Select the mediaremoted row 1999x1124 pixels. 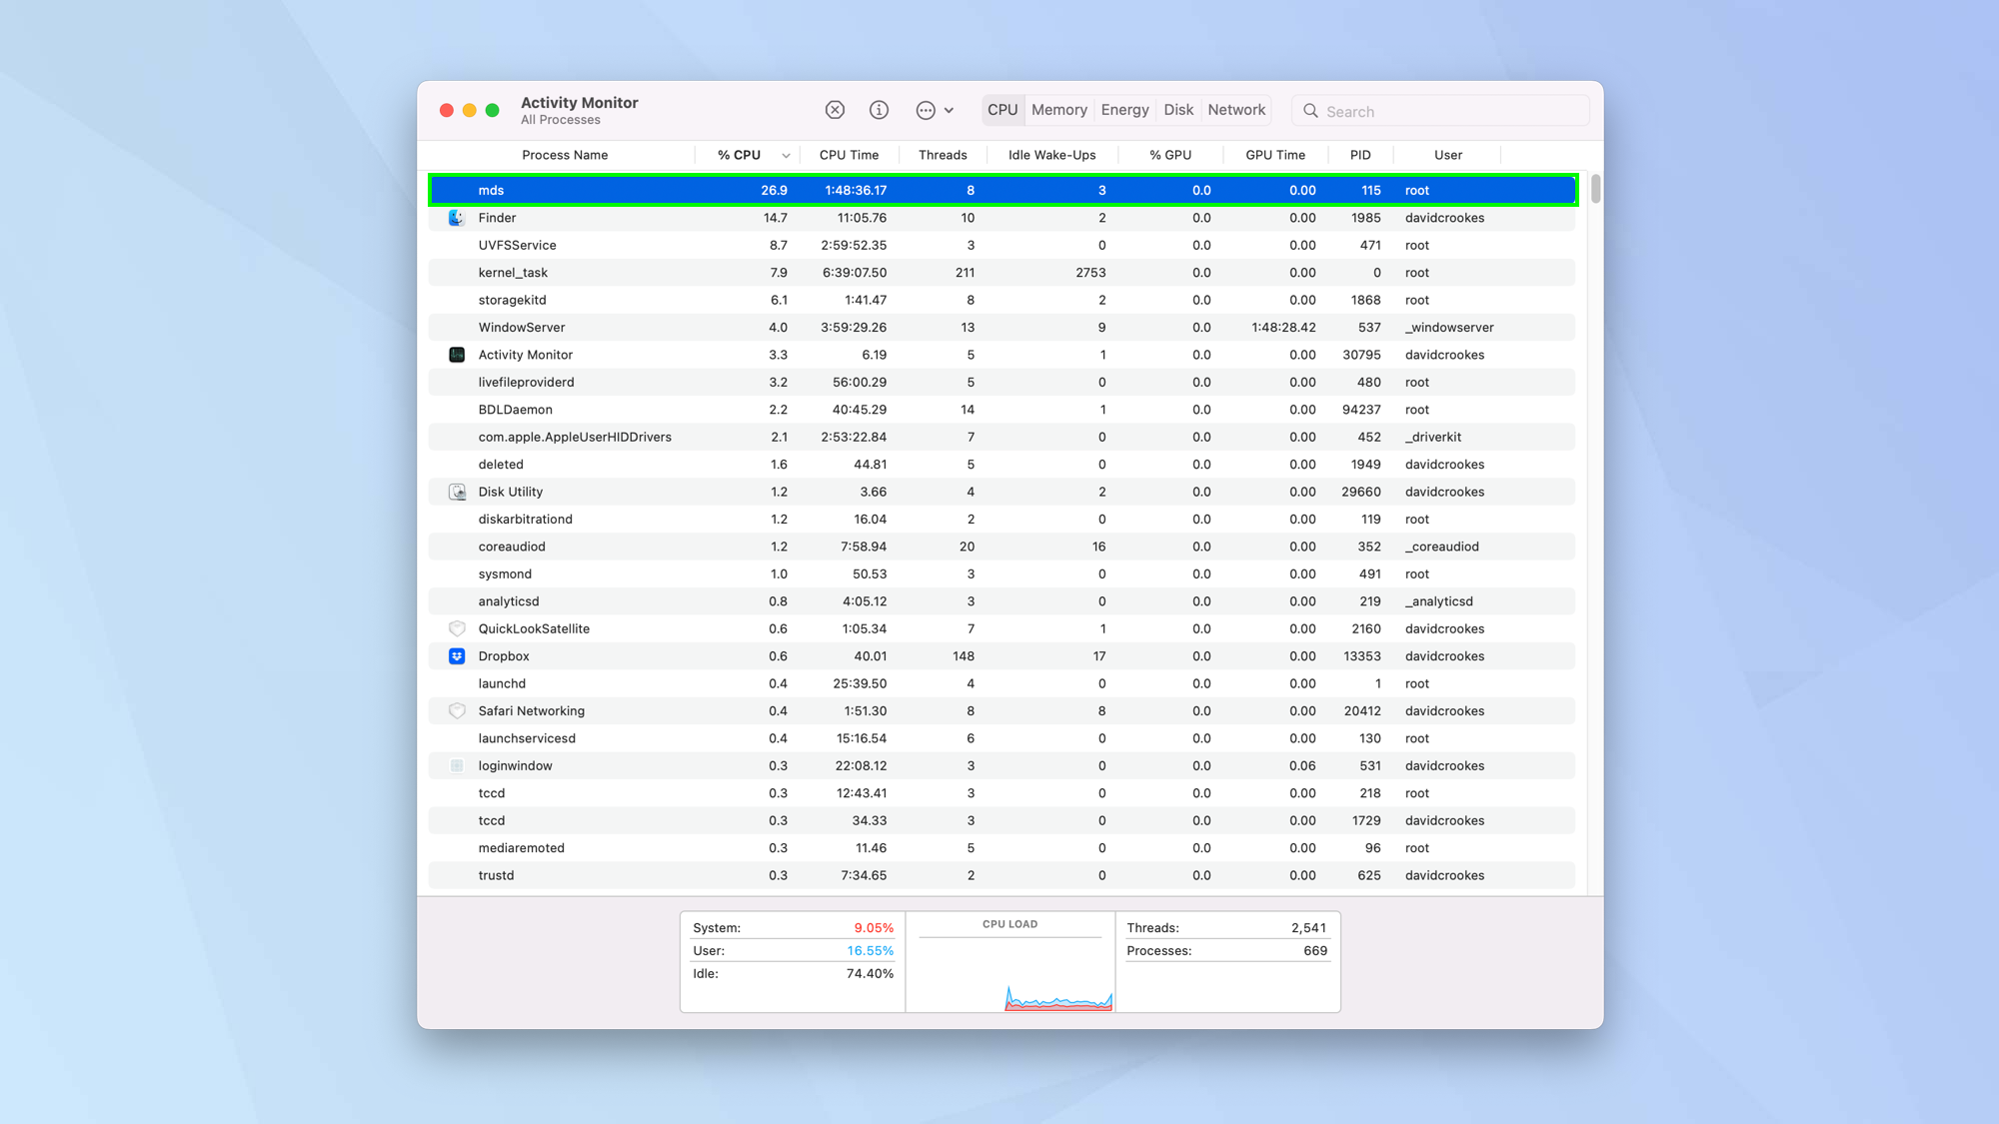point(1002,848)
